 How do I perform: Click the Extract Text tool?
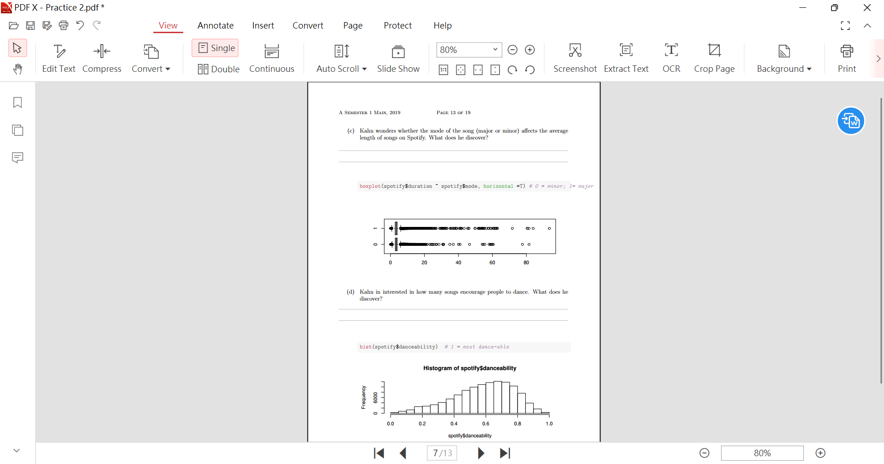tap(626, 58)
